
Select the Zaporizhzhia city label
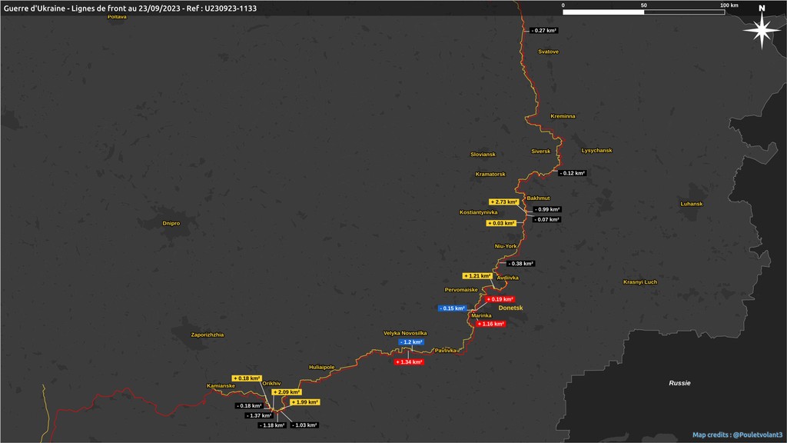point(208,335)
